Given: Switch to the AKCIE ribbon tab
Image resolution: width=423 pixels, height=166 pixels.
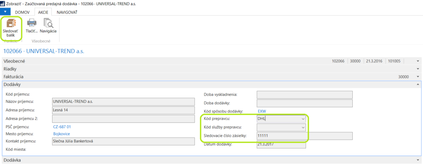Looking at the screenshot, I should coord(43,12).
